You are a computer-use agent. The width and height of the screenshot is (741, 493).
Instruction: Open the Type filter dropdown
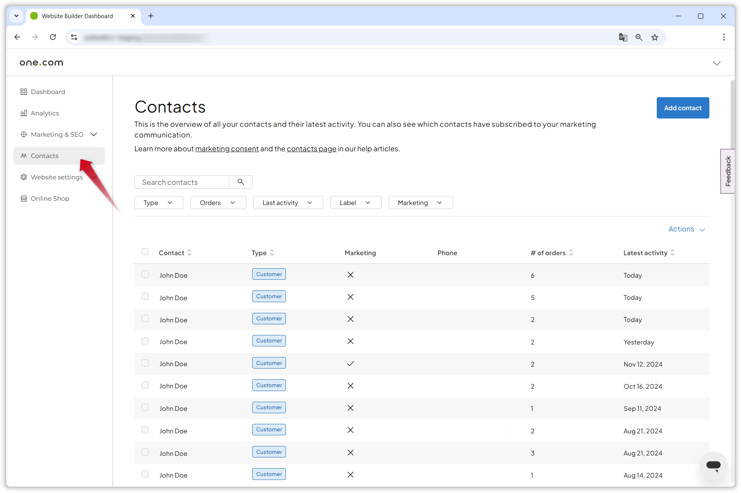(159, 202)
